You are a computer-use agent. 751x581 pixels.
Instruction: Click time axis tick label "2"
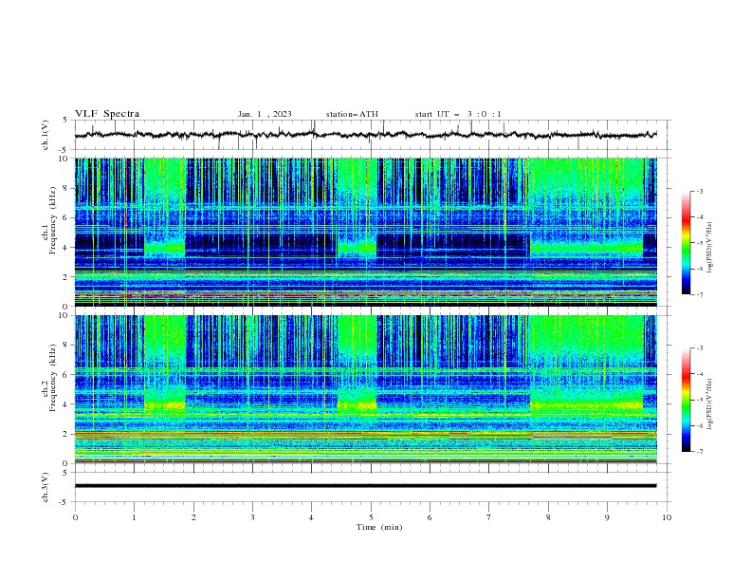(193, 517)
